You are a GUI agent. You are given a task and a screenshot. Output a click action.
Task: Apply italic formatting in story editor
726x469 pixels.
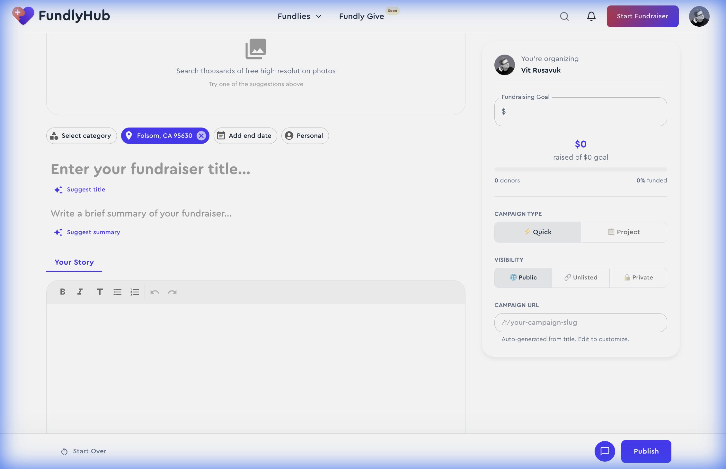80,292
